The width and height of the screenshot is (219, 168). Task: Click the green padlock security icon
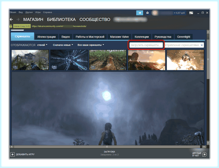(11, 26)
